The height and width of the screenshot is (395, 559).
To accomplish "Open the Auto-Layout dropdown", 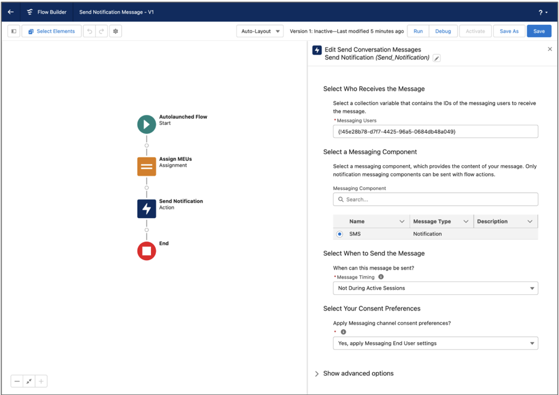I will 260,32.
